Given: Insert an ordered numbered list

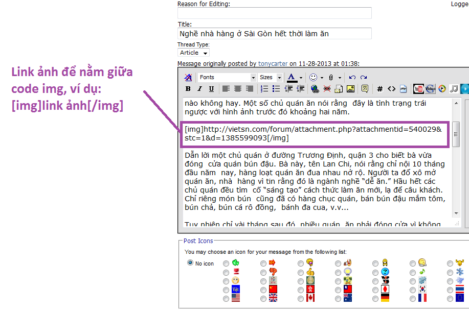Looking at the screenshot, I should [x=264, y=89].
